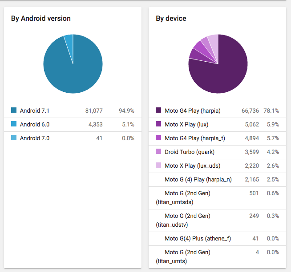This screenshot has height=272, width=291.
Task: Click the large dark purple device pie slice
Action: (222, 71)
